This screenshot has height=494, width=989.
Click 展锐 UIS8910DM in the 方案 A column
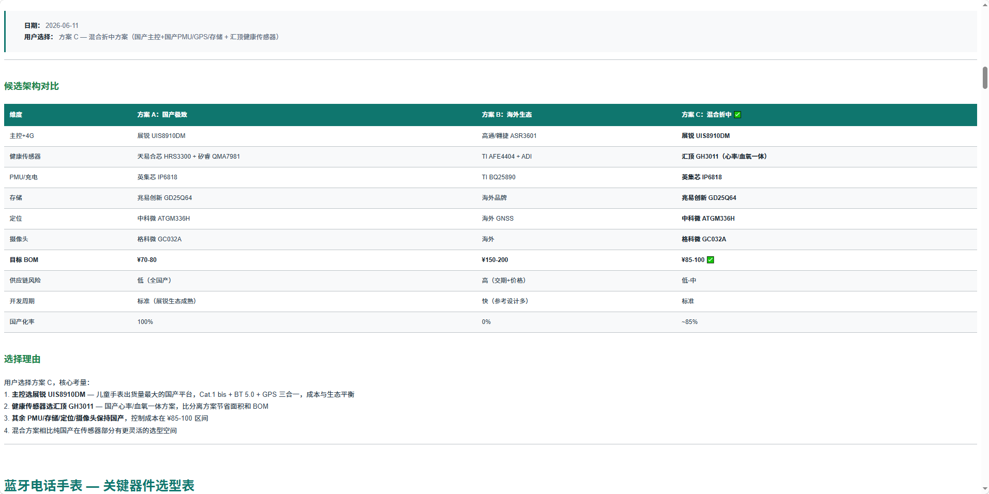161,136
